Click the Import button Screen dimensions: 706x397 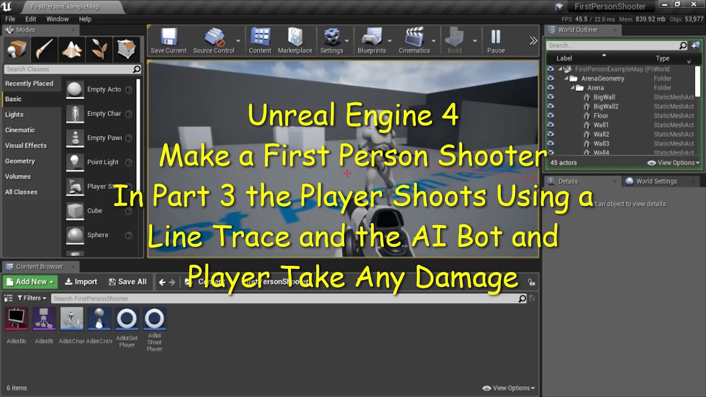(x=81, y=282)
